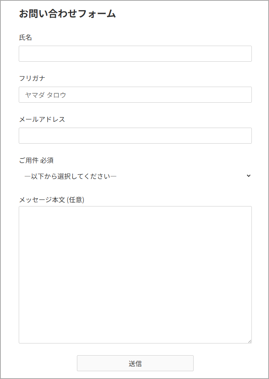The image size is (269, 379).
Task: Select the 以下から選択してください option text
Action: [70, 176]
